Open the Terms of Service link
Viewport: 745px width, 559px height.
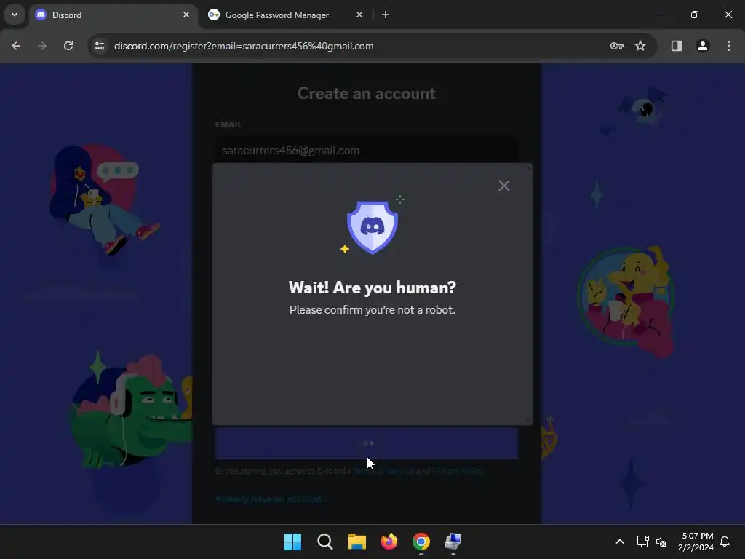click(383, 471)
